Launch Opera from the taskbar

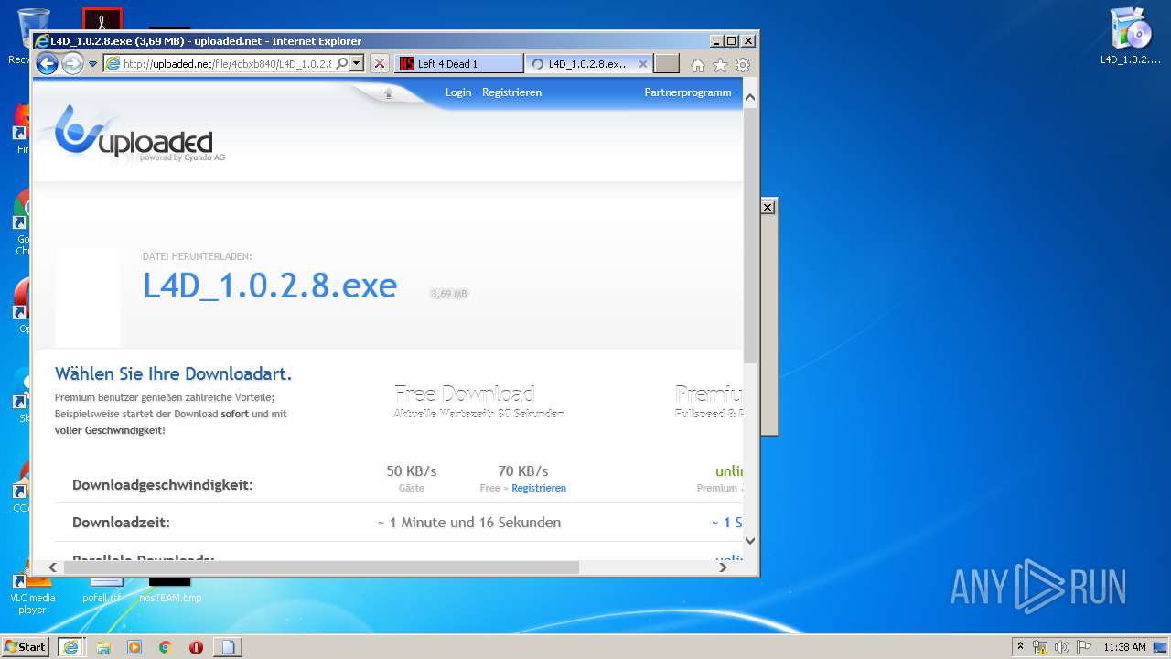[x=196, y=646]
